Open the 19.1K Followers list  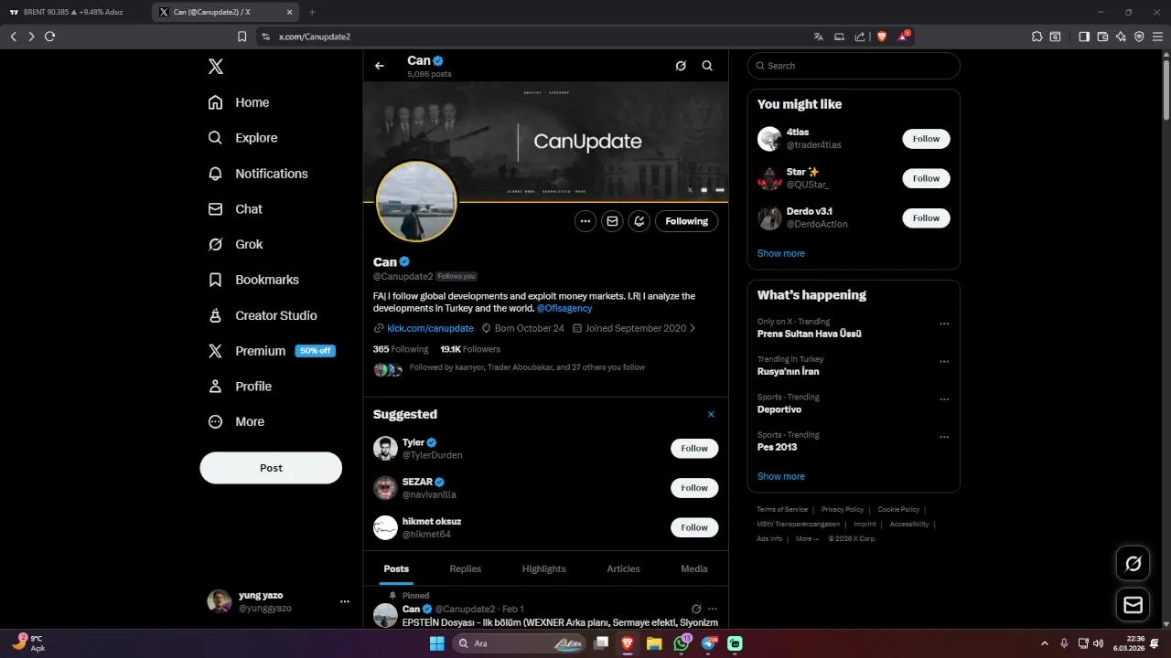tap(470, 349)
